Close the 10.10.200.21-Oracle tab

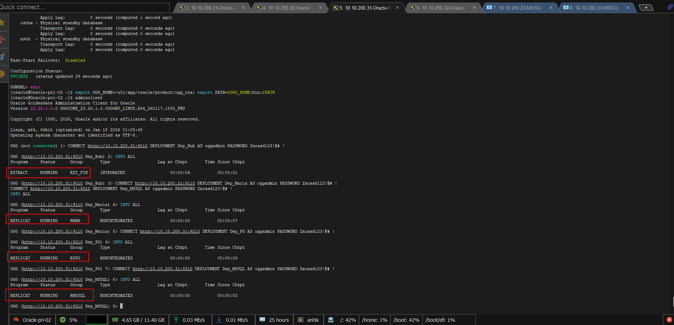(x=243, y=7)
